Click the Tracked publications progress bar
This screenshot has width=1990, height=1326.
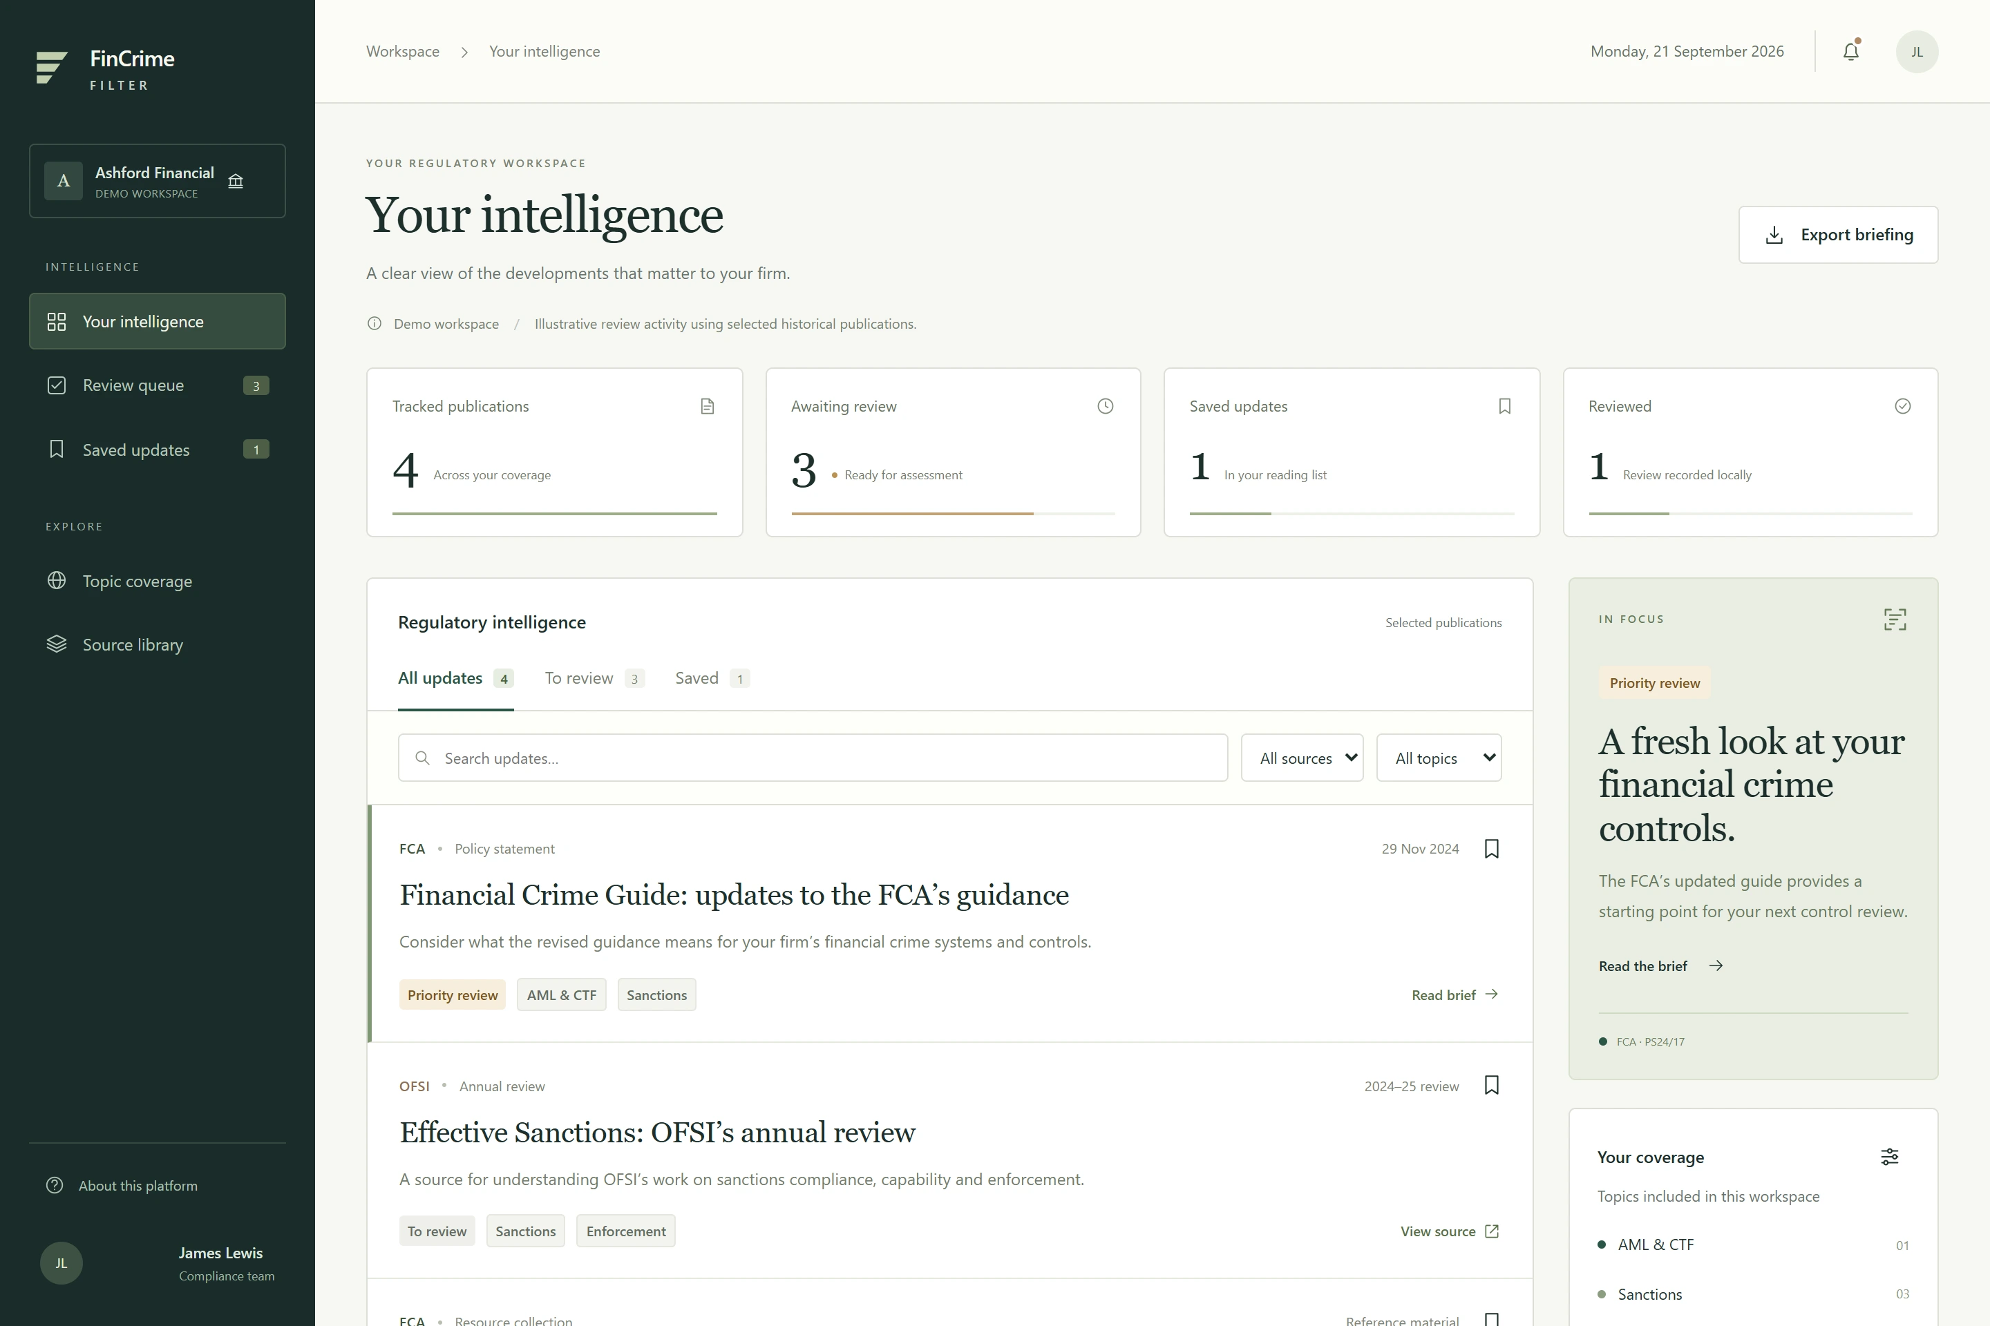coord(554,513)
